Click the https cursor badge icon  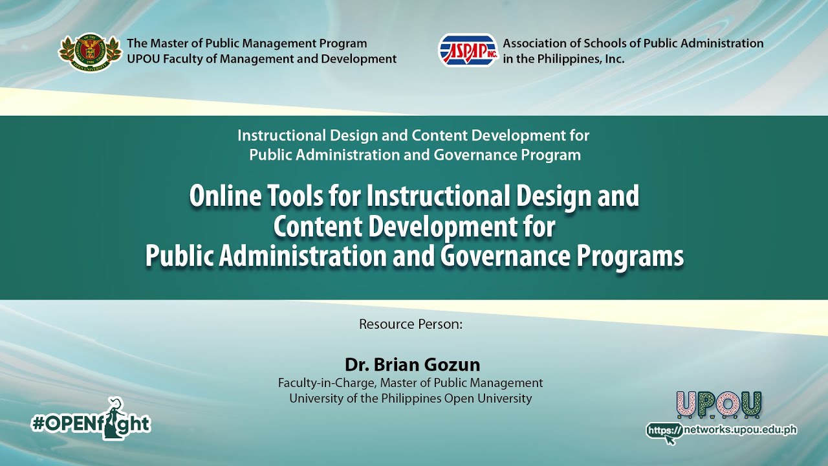[664, 431]
